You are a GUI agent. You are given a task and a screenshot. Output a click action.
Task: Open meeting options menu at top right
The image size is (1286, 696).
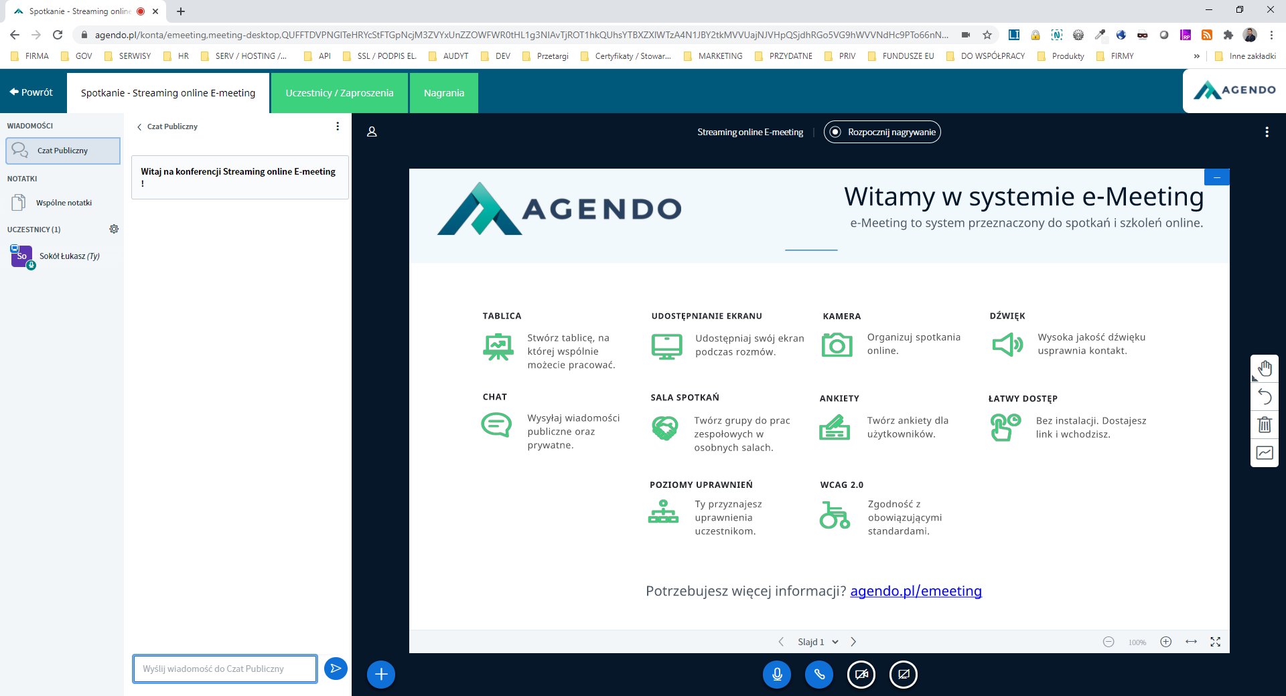pyautogui.click(x=1267, y=133)
